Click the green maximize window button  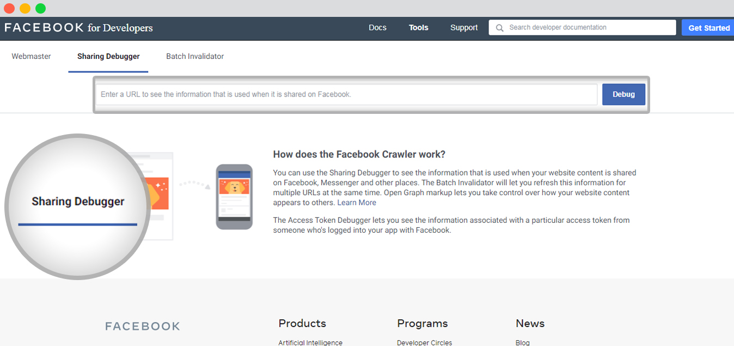(41, 8)
